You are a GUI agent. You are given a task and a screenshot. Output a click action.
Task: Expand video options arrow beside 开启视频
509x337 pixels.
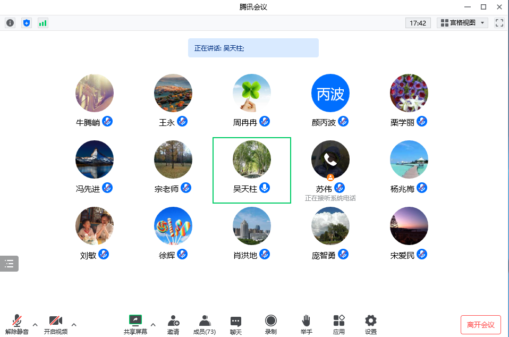pos(74,325)
